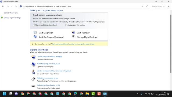Open Wi-Fi network tray icon

(x=146, y=94)
